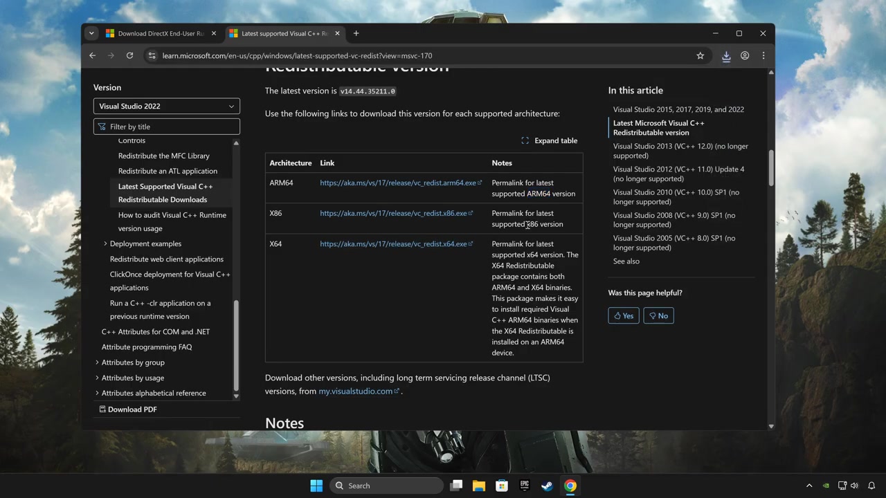Jump to the See also section

click(x=626, y=261)
